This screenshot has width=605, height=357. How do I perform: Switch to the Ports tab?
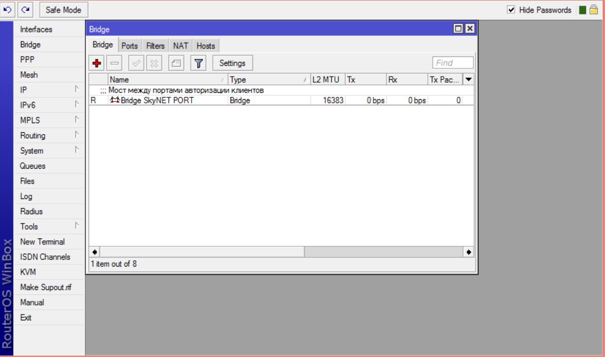tap(130, 46)
